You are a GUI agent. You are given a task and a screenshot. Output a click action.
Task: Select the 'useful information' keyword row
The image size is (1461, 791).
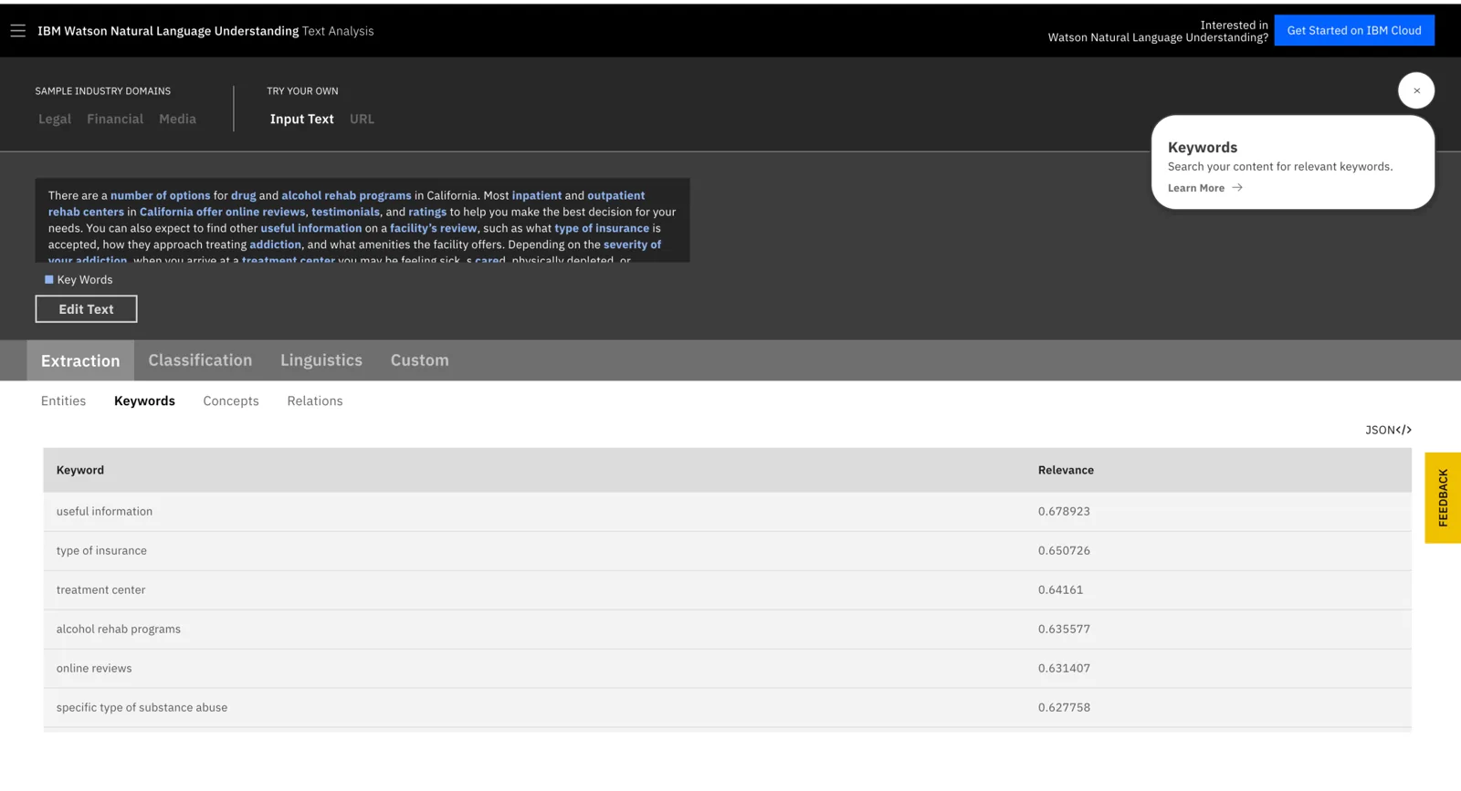click(x=727, y=512)
